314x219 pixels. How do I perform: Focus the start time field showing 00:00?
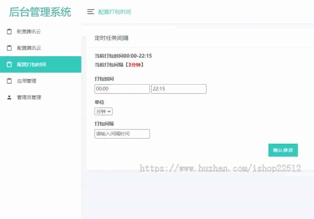point(122,89)
